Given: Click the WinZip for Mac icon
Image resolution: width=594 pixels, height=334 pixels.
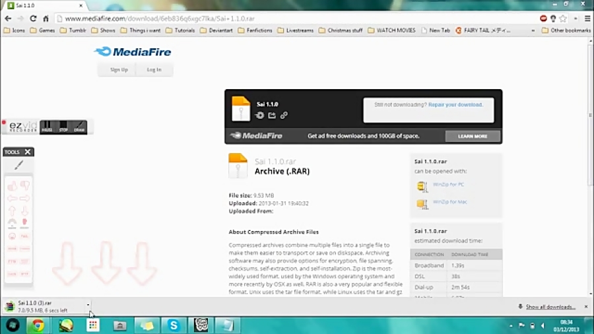Looking at the screenshot, I should pos(422,204).
